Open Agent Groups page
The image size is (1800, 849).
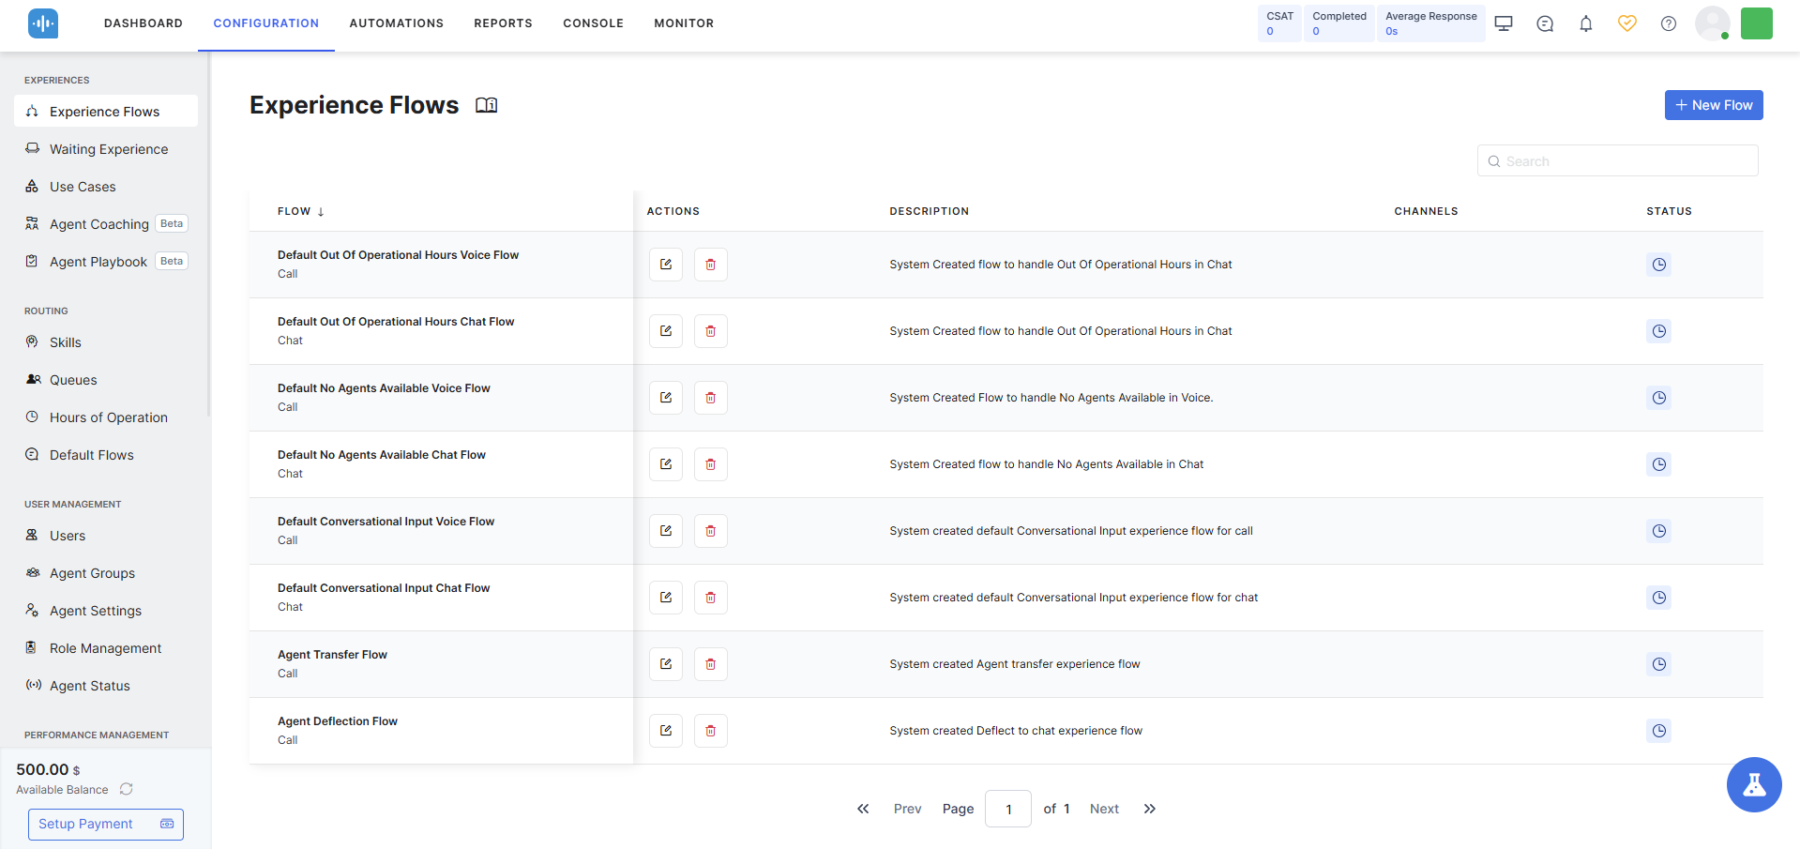pyautogui.click(x=106, y=573)
